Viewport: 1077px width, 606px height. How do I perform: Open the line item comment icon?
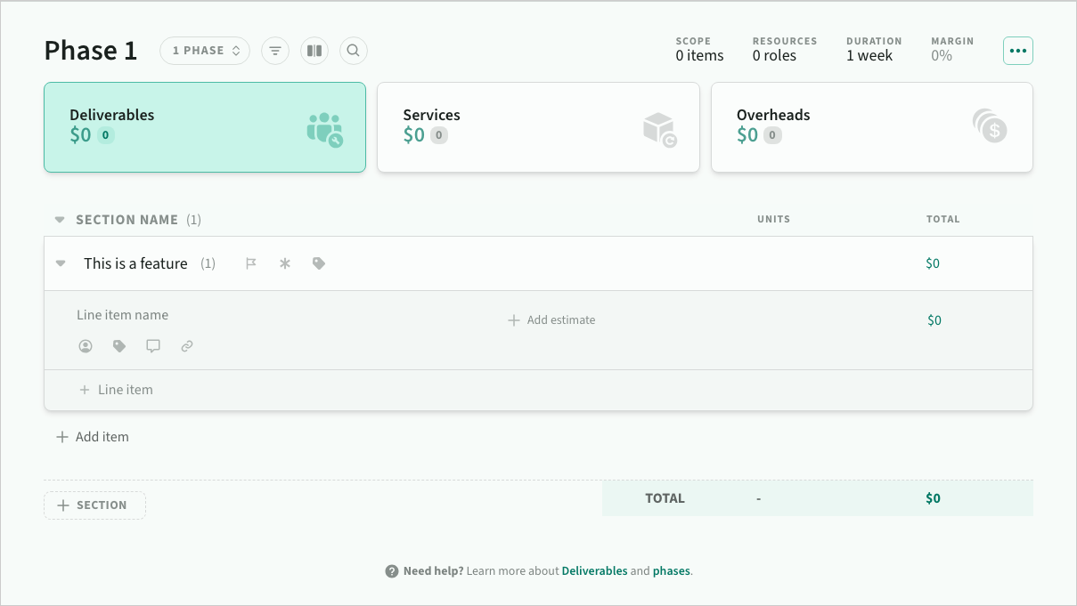pyautogui.click(x=153, y=346)
